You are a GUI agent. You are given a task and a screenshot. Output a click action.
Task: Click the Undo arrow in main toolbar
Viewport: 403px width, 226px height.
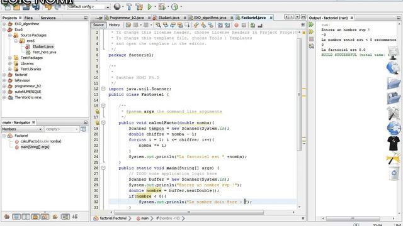coord(48,7)
